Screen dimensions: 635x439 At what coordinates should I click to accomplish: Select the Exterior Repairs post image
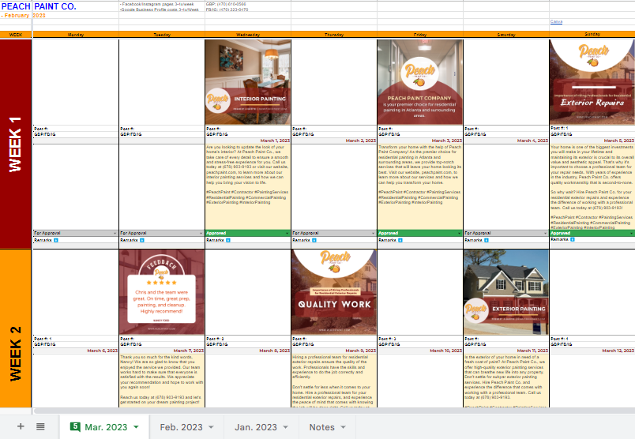pyautogui.click(x=592, y=82)
